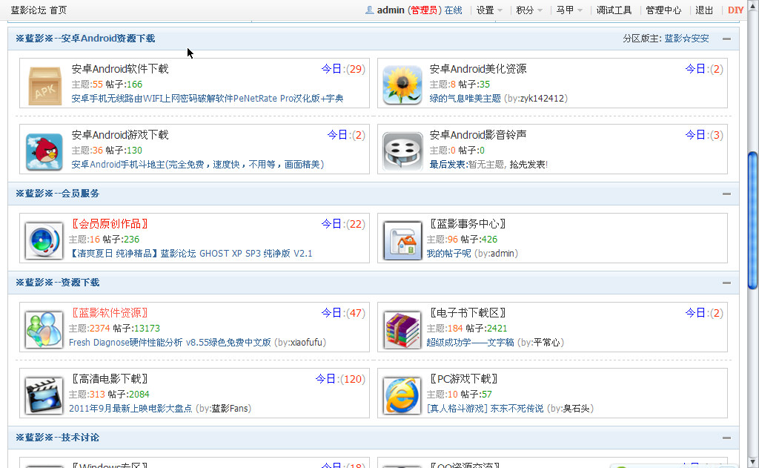Image resolution: width=759 pixels, height=468 pixels.
Task: Open the 绿的气息唯美主题 post
Action: tap(465, 99)
